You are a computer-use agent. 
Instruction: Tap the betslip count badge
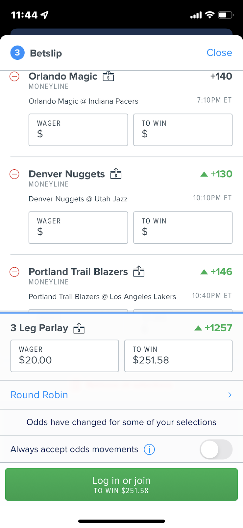[x=17, y=53]
